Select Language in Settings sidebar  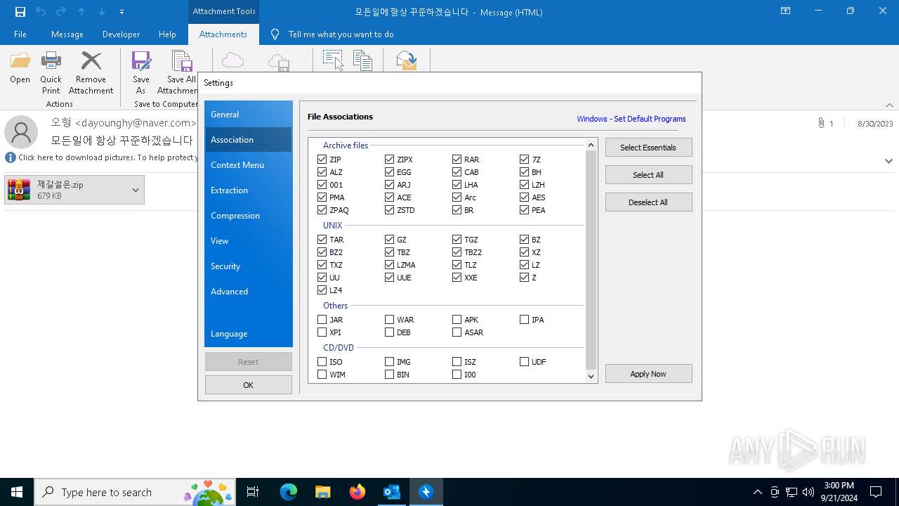(249, 333)
